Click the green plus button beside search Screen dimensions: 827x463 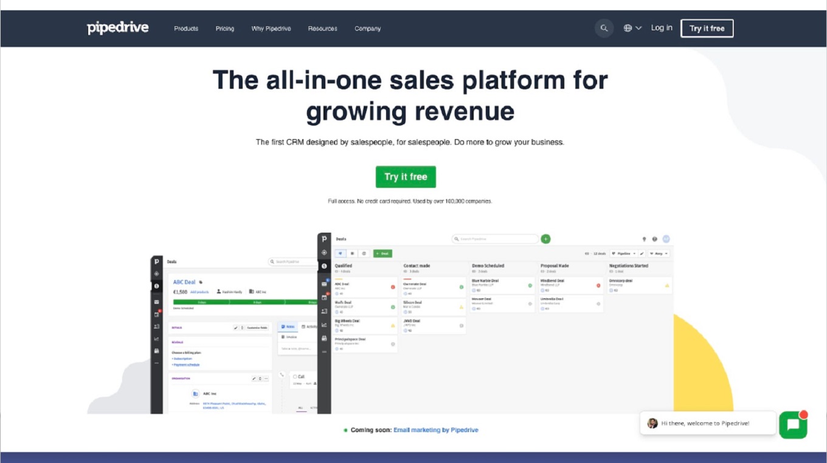[545, 239]
